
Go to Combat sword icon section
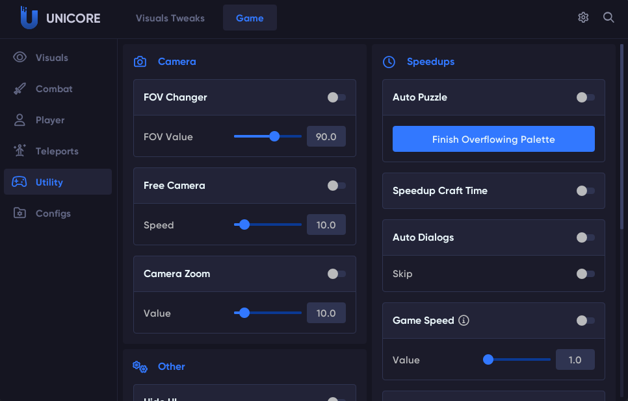[x=20, y=89]
